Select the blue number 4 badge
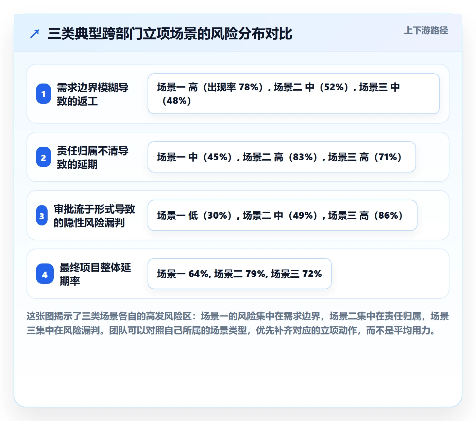The width and height of the screenshot is (476, 421). point(45,274)
